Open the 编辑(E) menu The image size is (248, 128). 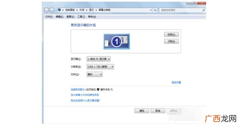click(x=60, y=17)
